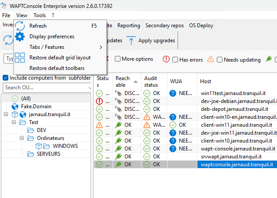Uncheck Include computers from subfolder
This screenshot has width=277, height=198.
tap(5, 78)
